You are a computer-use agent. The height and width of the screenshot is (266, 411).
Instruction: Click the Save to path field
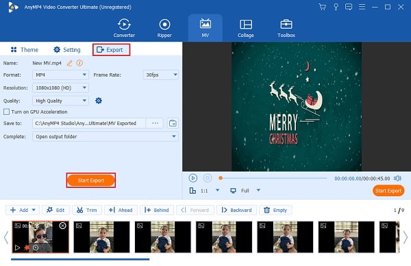(x=89, y=123)
